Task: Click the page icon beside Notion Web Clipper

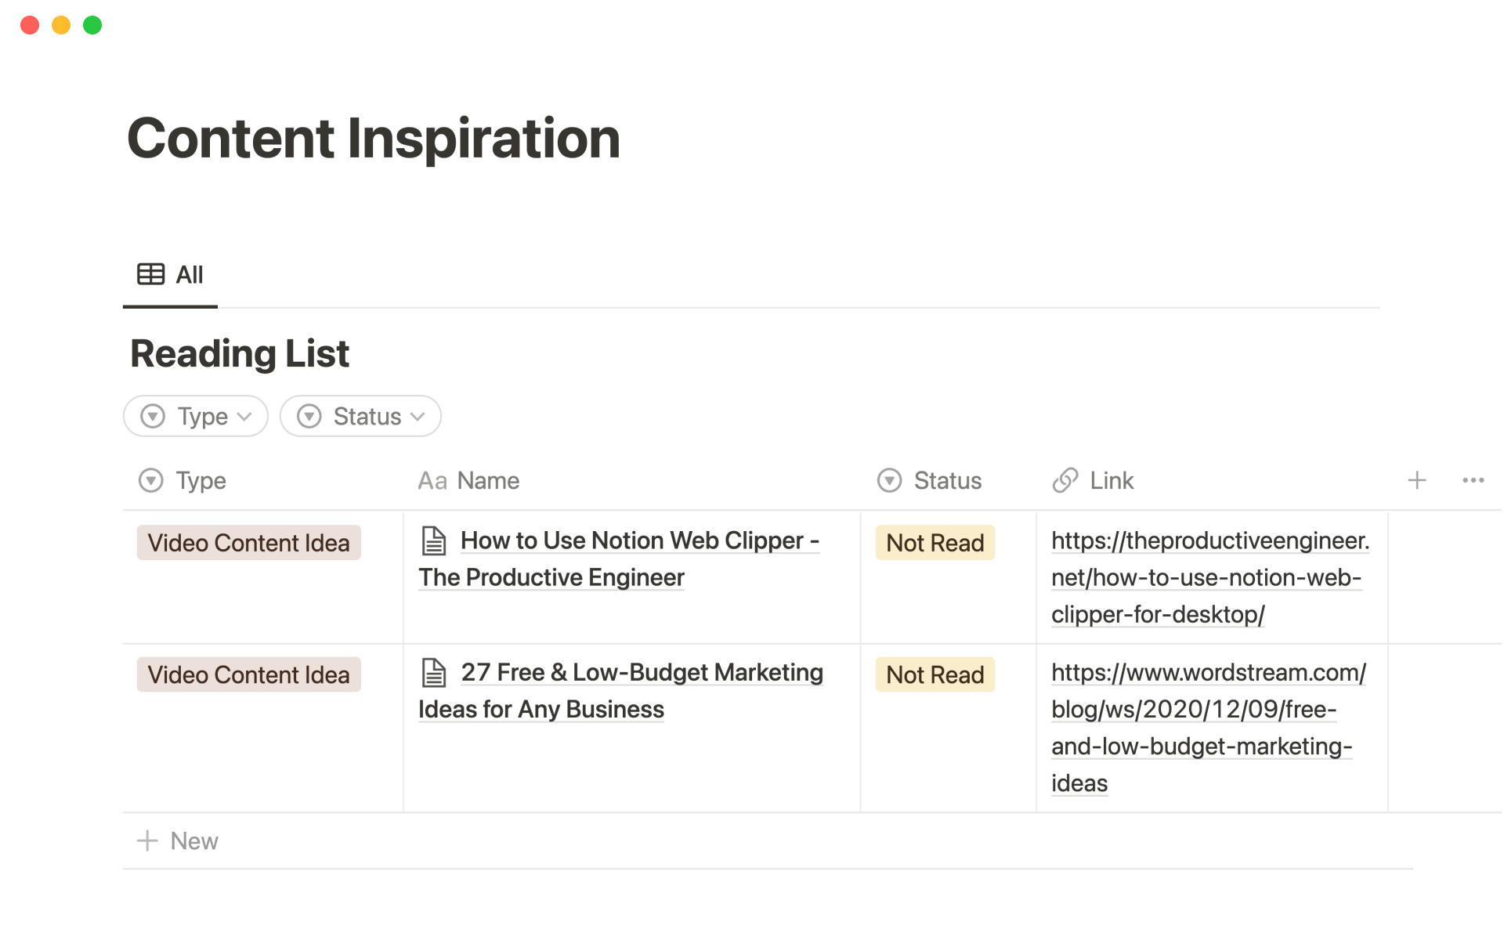Action: pyautogui.click(x=434, y=540)
